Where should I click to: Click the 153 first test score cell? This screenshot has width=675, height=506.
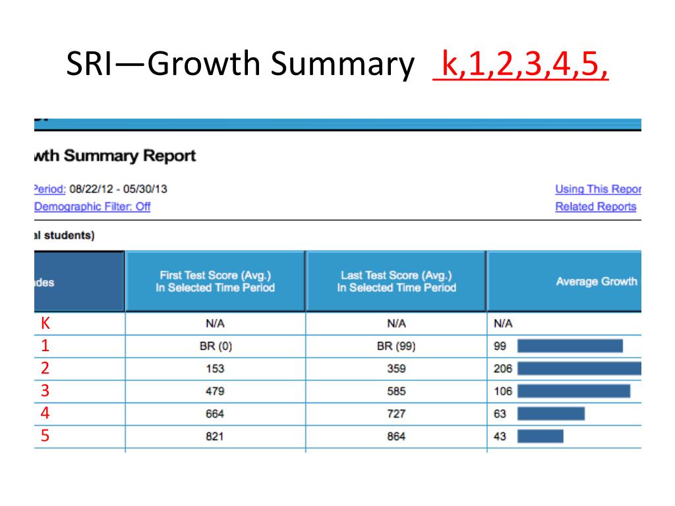(x=215, y=369)
